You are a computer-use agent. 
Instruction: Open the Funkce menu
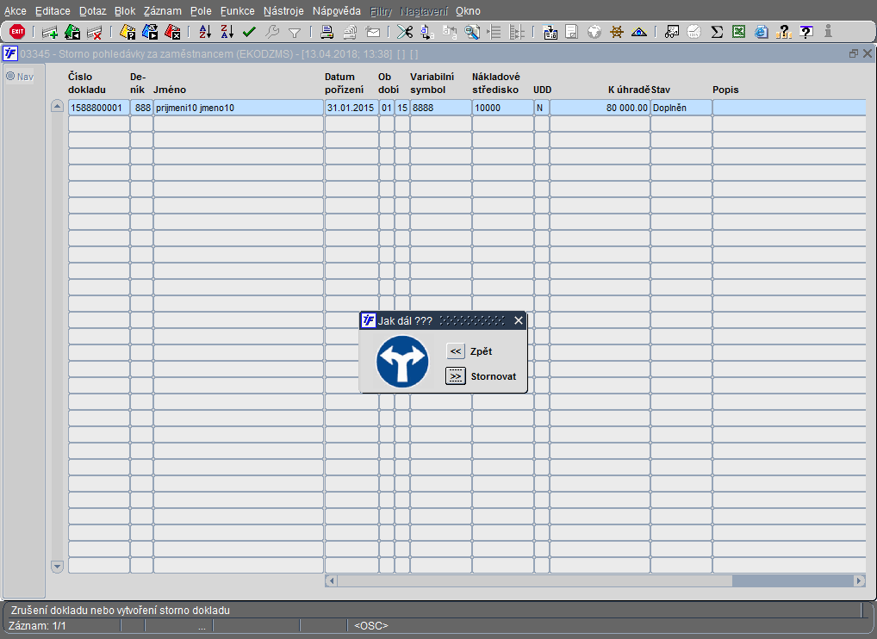click(237, 11)
